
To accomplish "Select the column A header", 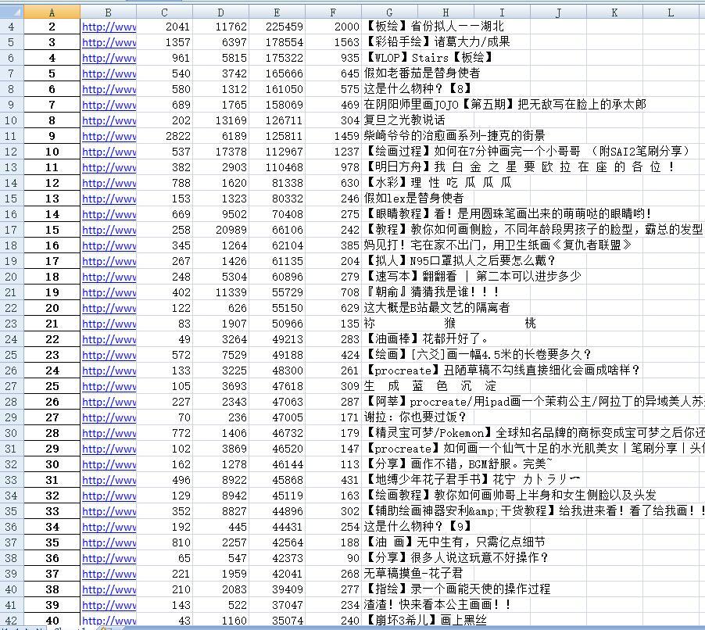I will point(52,13).
